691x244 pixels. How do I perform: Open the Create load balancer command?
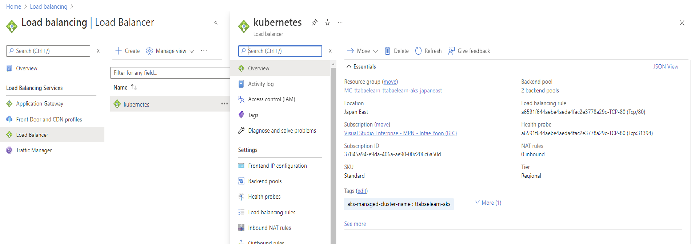pyautogui.click(x=127, y=51)
